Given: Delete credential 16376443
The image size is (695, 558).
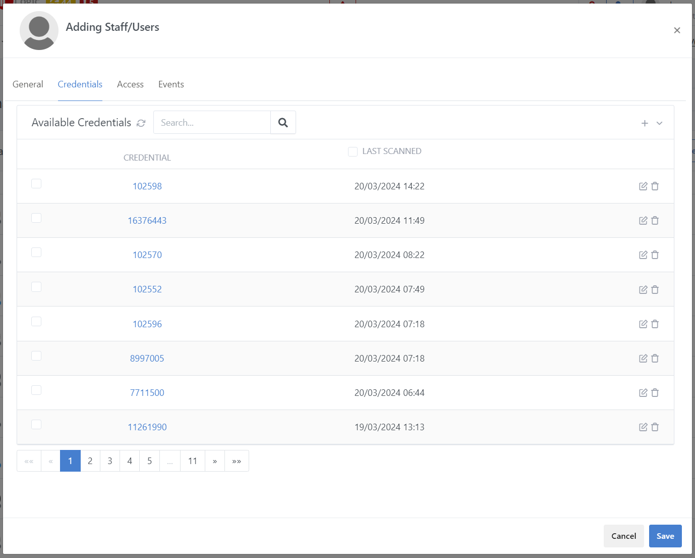Looking at the screenshot, I should pos(655,221).
